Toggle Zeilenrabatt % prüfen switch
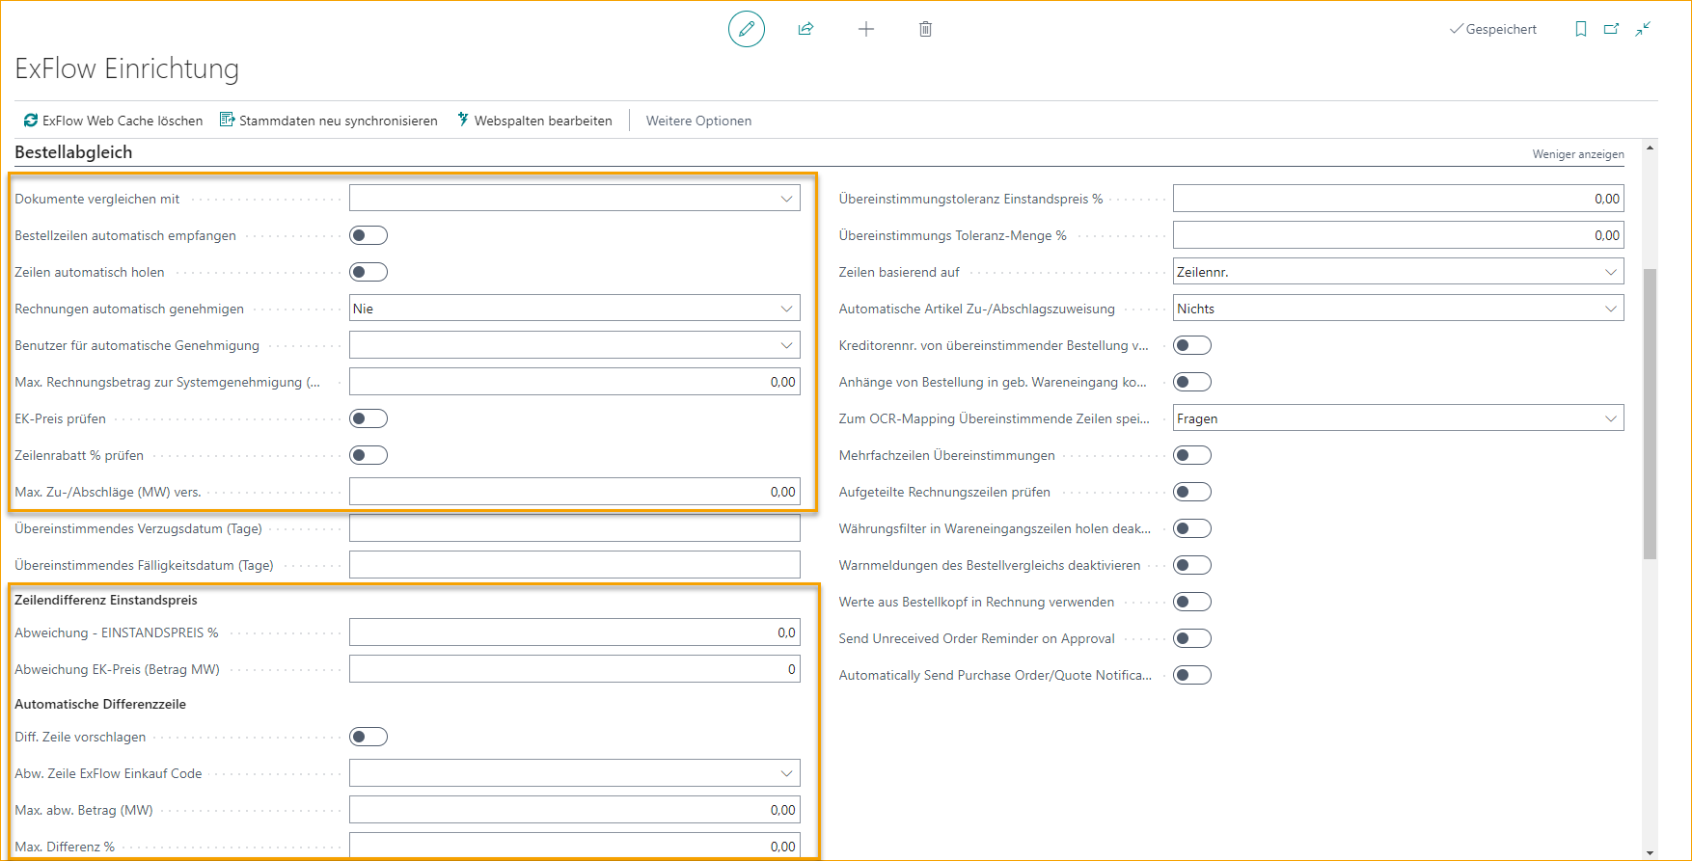 click(368, 455)
